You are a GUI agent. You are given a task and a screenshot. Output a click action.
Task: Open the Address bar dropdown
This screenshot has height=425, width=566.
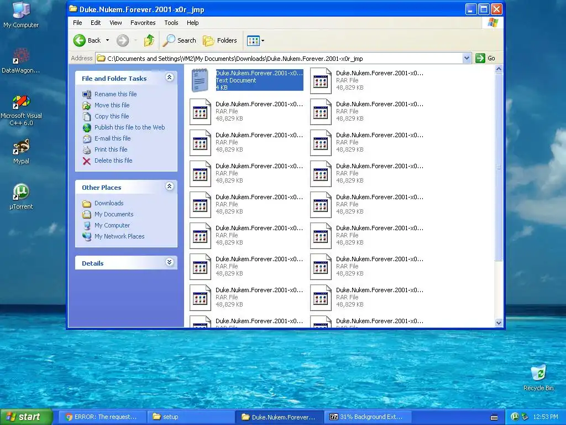point(467,58)
